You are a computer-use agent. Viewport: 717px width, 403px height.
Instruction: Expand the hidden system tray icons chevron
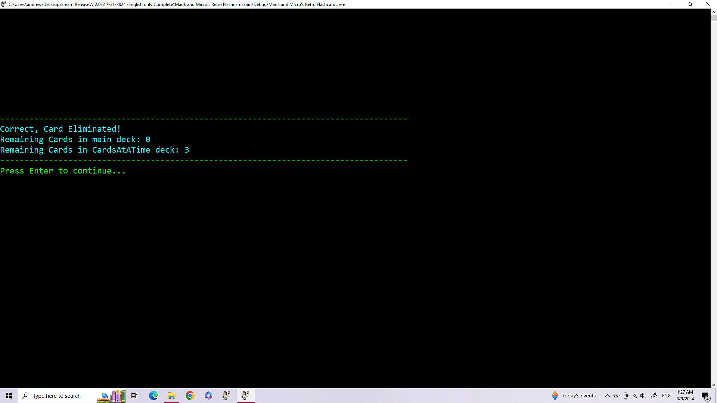pos(607,396)
